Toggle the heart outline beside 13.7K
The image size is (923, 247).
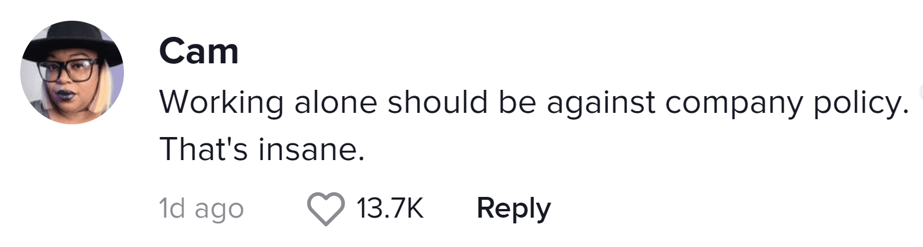point(326,208)
